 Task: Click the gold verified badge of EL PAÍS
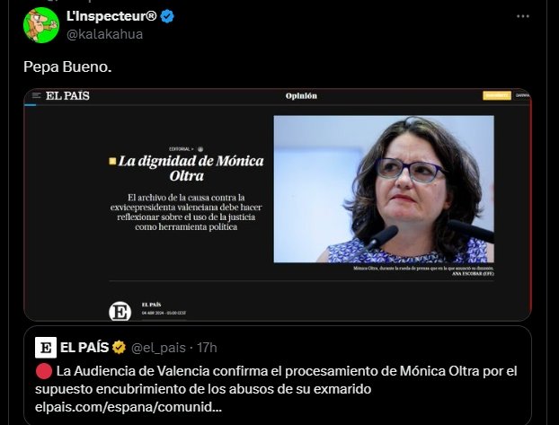[119, 347]
